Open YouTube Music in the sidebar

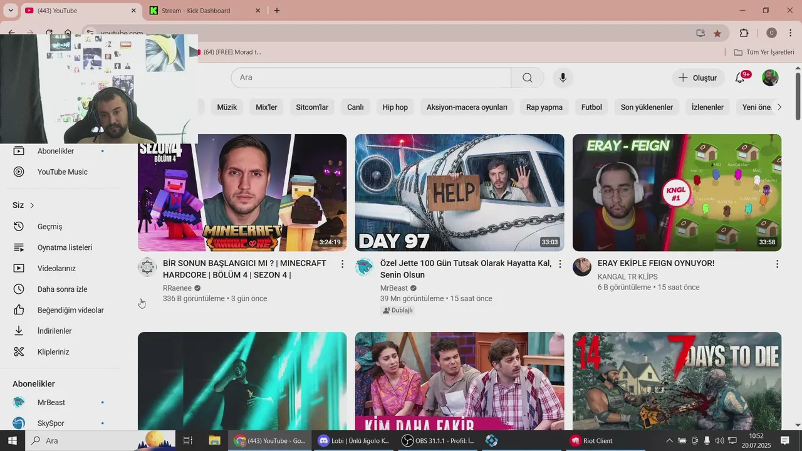pos(63,172)
